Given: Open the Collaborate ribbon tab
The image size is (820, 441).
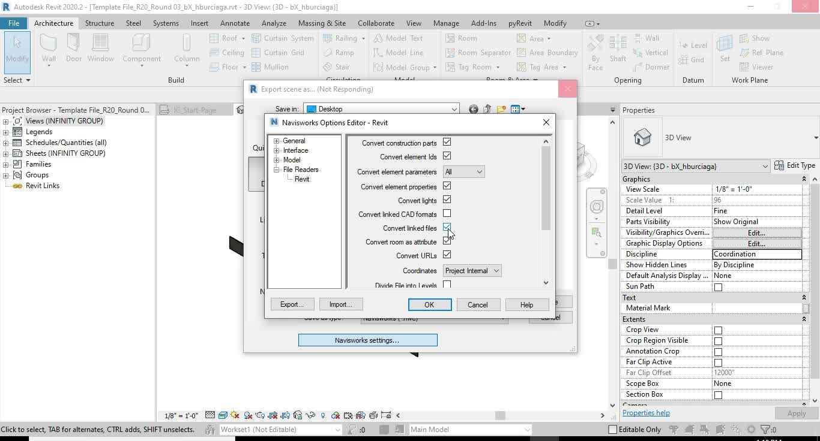Looking at the screenshot, I should (376, 23).
